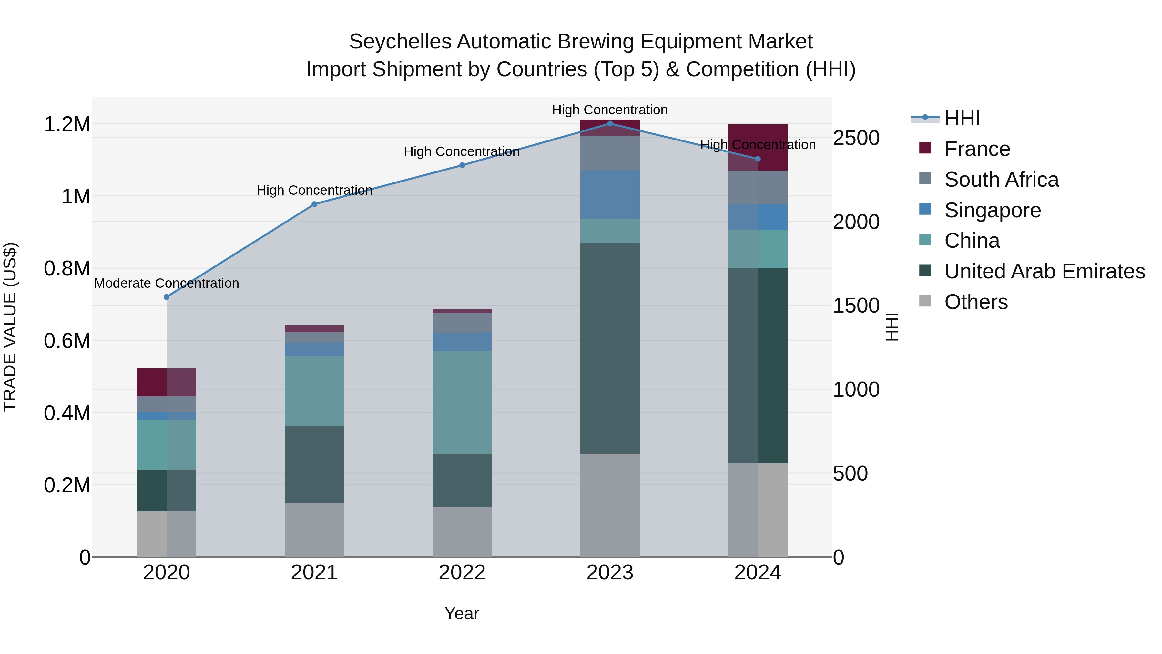The image size is (1162, 654).
Task: Click the HHI data point for 2022
Action: pos(462,165)
